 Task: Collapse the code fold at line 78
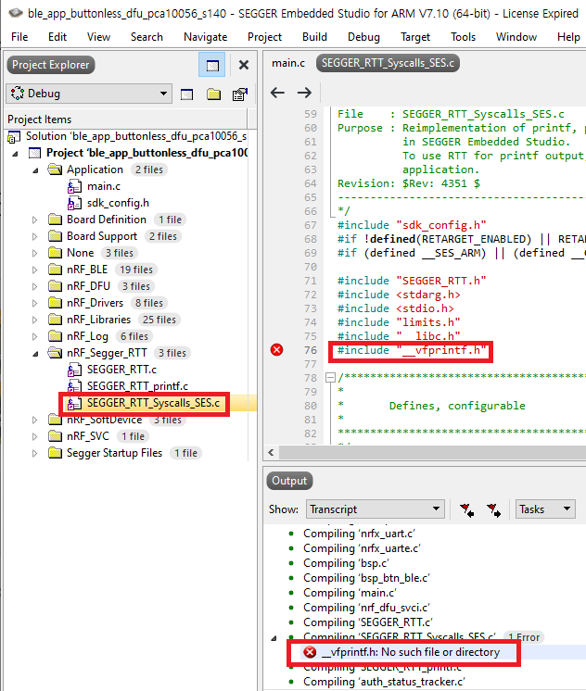[330, 378]
